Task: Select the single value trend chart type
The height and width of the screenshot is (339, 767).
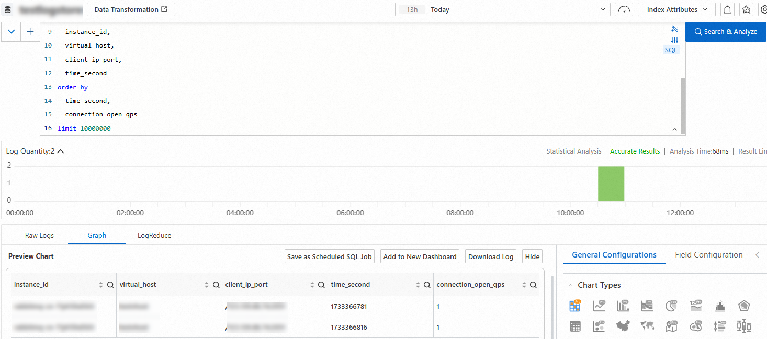Action: coord(695,306)
